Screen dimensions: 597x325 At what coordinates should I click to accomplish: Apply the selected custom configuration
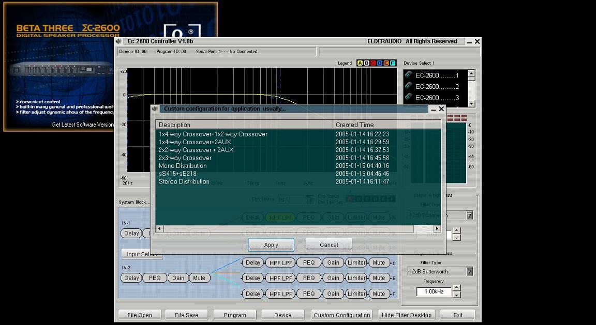[271, 245]
